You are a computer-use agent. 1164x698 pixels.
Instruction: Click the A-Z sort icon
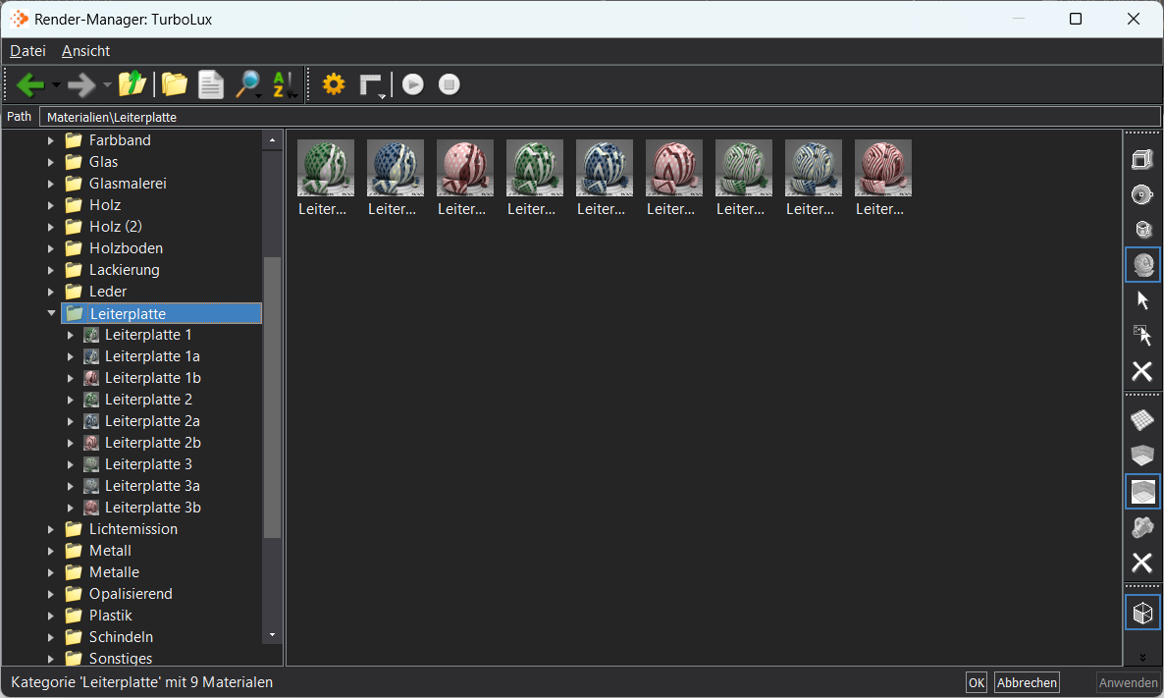pyautogui.click(x=283, y=84)
